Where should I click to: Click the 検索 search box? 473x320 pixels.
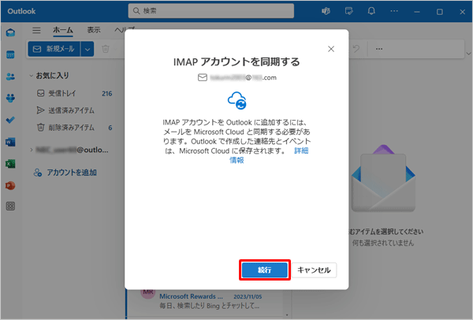click(210, 11)
